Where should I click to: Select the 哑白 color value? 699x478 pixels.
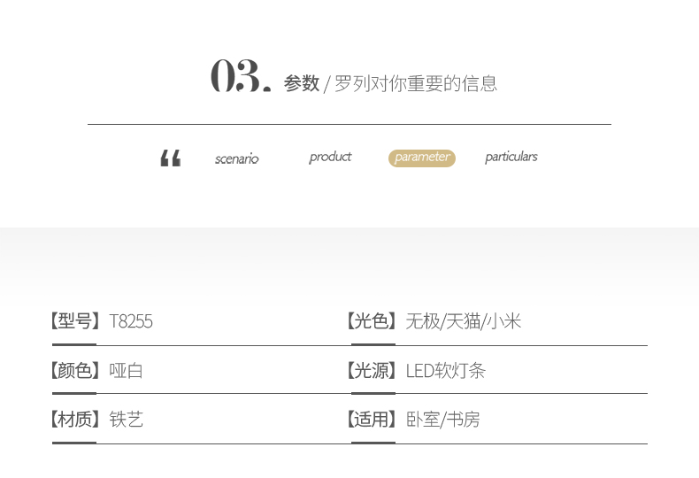coord(126,370)
